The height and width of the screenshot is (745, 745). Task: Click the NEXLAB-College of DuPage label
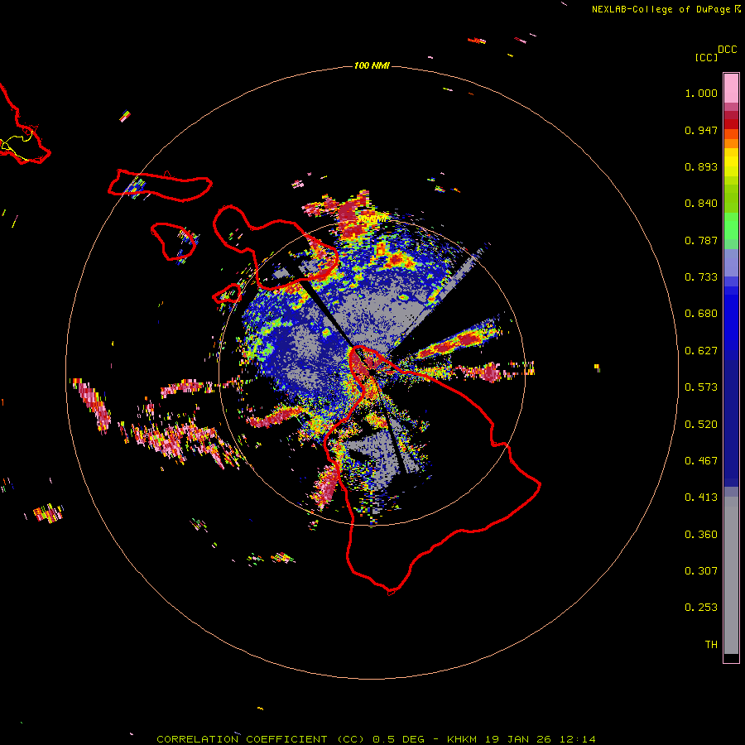point(661,9)
